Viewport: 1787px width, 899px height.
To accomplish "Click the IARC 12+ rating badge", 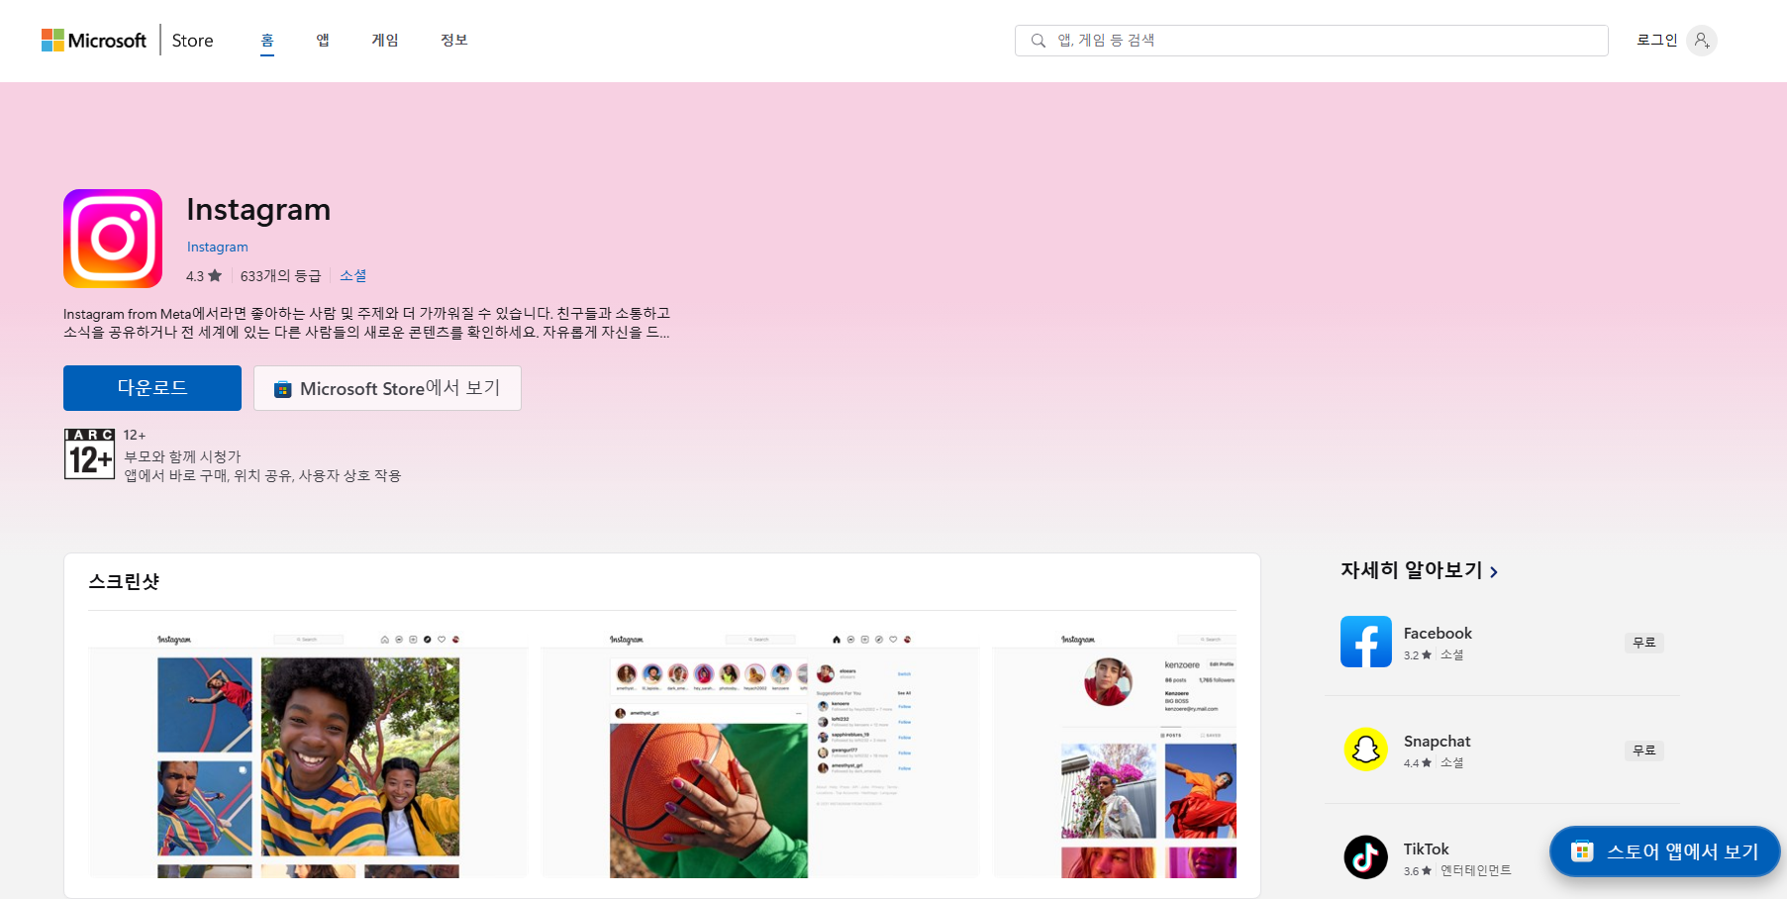I will point(90,453).
